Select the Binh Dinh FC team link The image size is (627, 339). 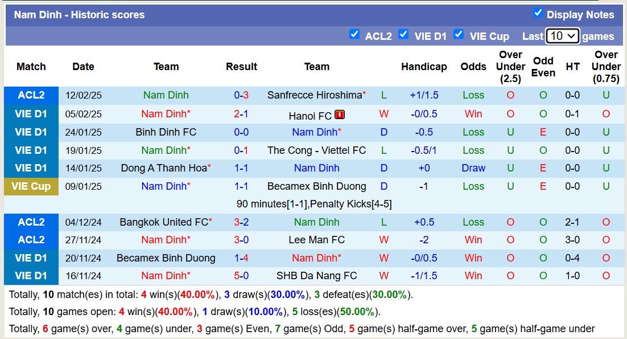[x=166, y=132]
